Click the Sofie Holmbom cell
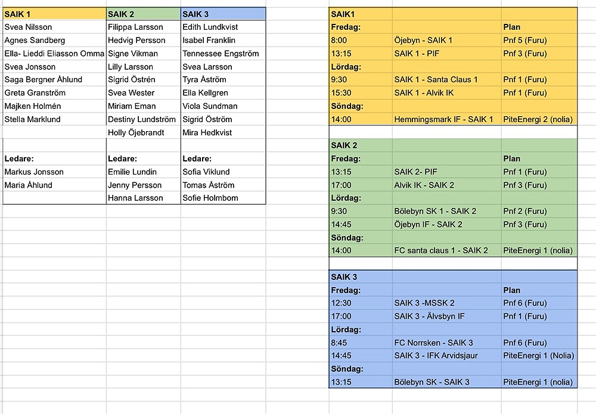 pyautogui.click(x=223, y=198)
